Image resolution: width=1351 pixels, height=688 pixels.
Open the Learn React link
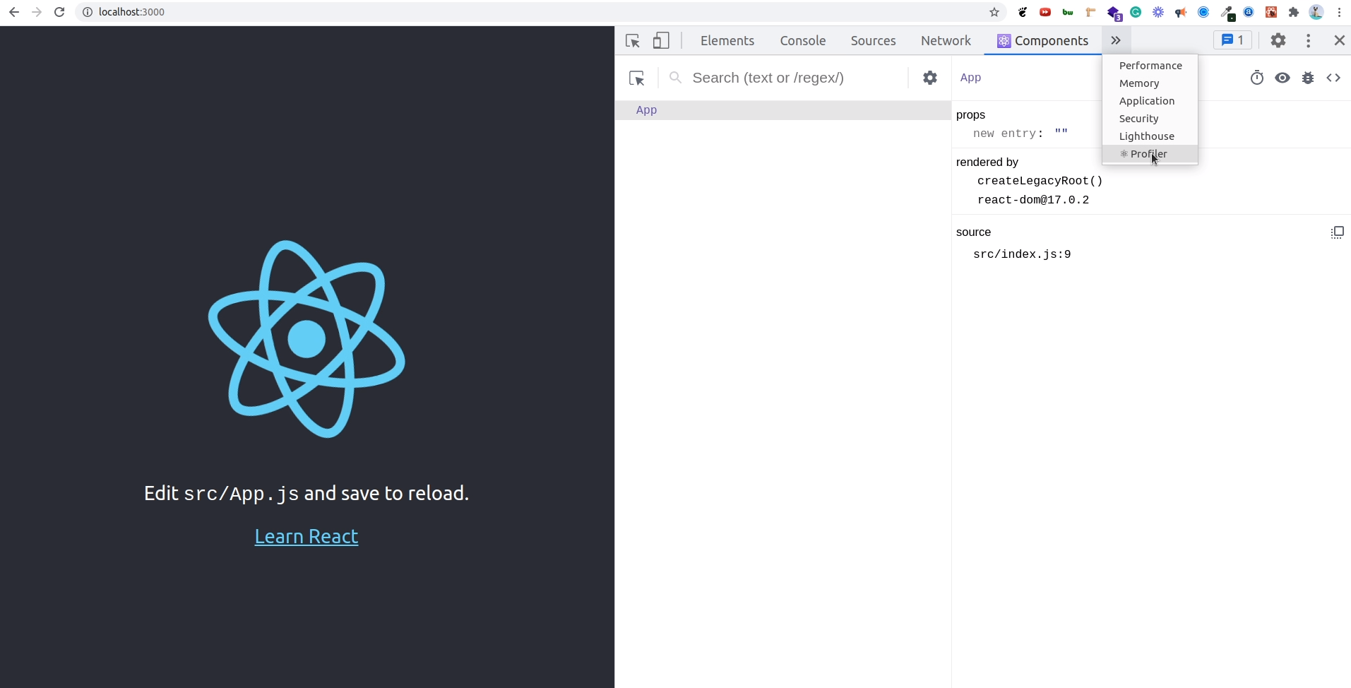coord(306,537)
